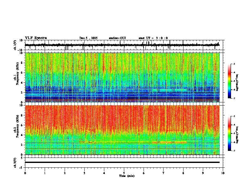Click the ch.1 voltage waveform trace

tap(122, 45)
